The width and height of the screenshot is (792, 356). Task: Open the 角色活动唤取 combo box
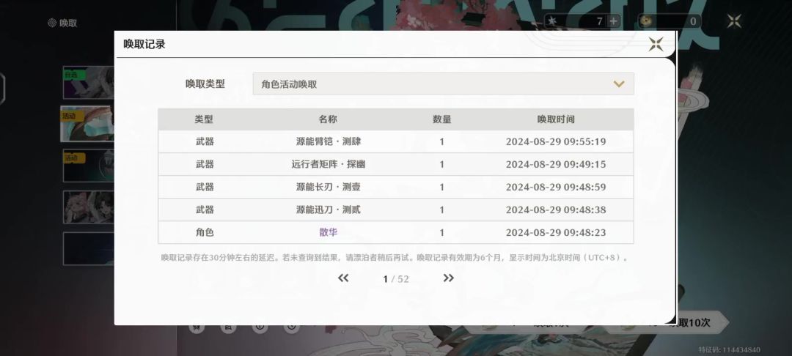[x=443, y=84]
